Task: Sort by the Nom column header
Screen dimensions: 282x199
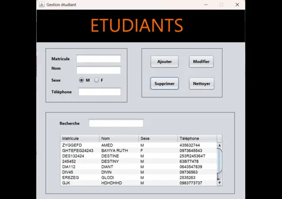Action: (x=119, y=138)
